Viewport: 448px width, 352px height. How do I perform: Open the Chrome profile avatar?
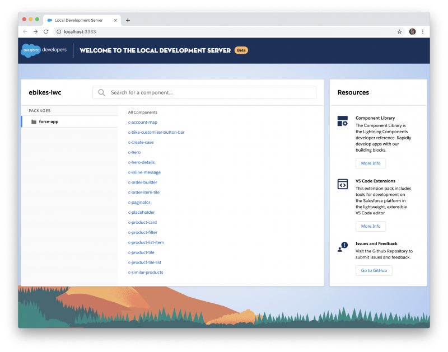(x=412, y=32)
